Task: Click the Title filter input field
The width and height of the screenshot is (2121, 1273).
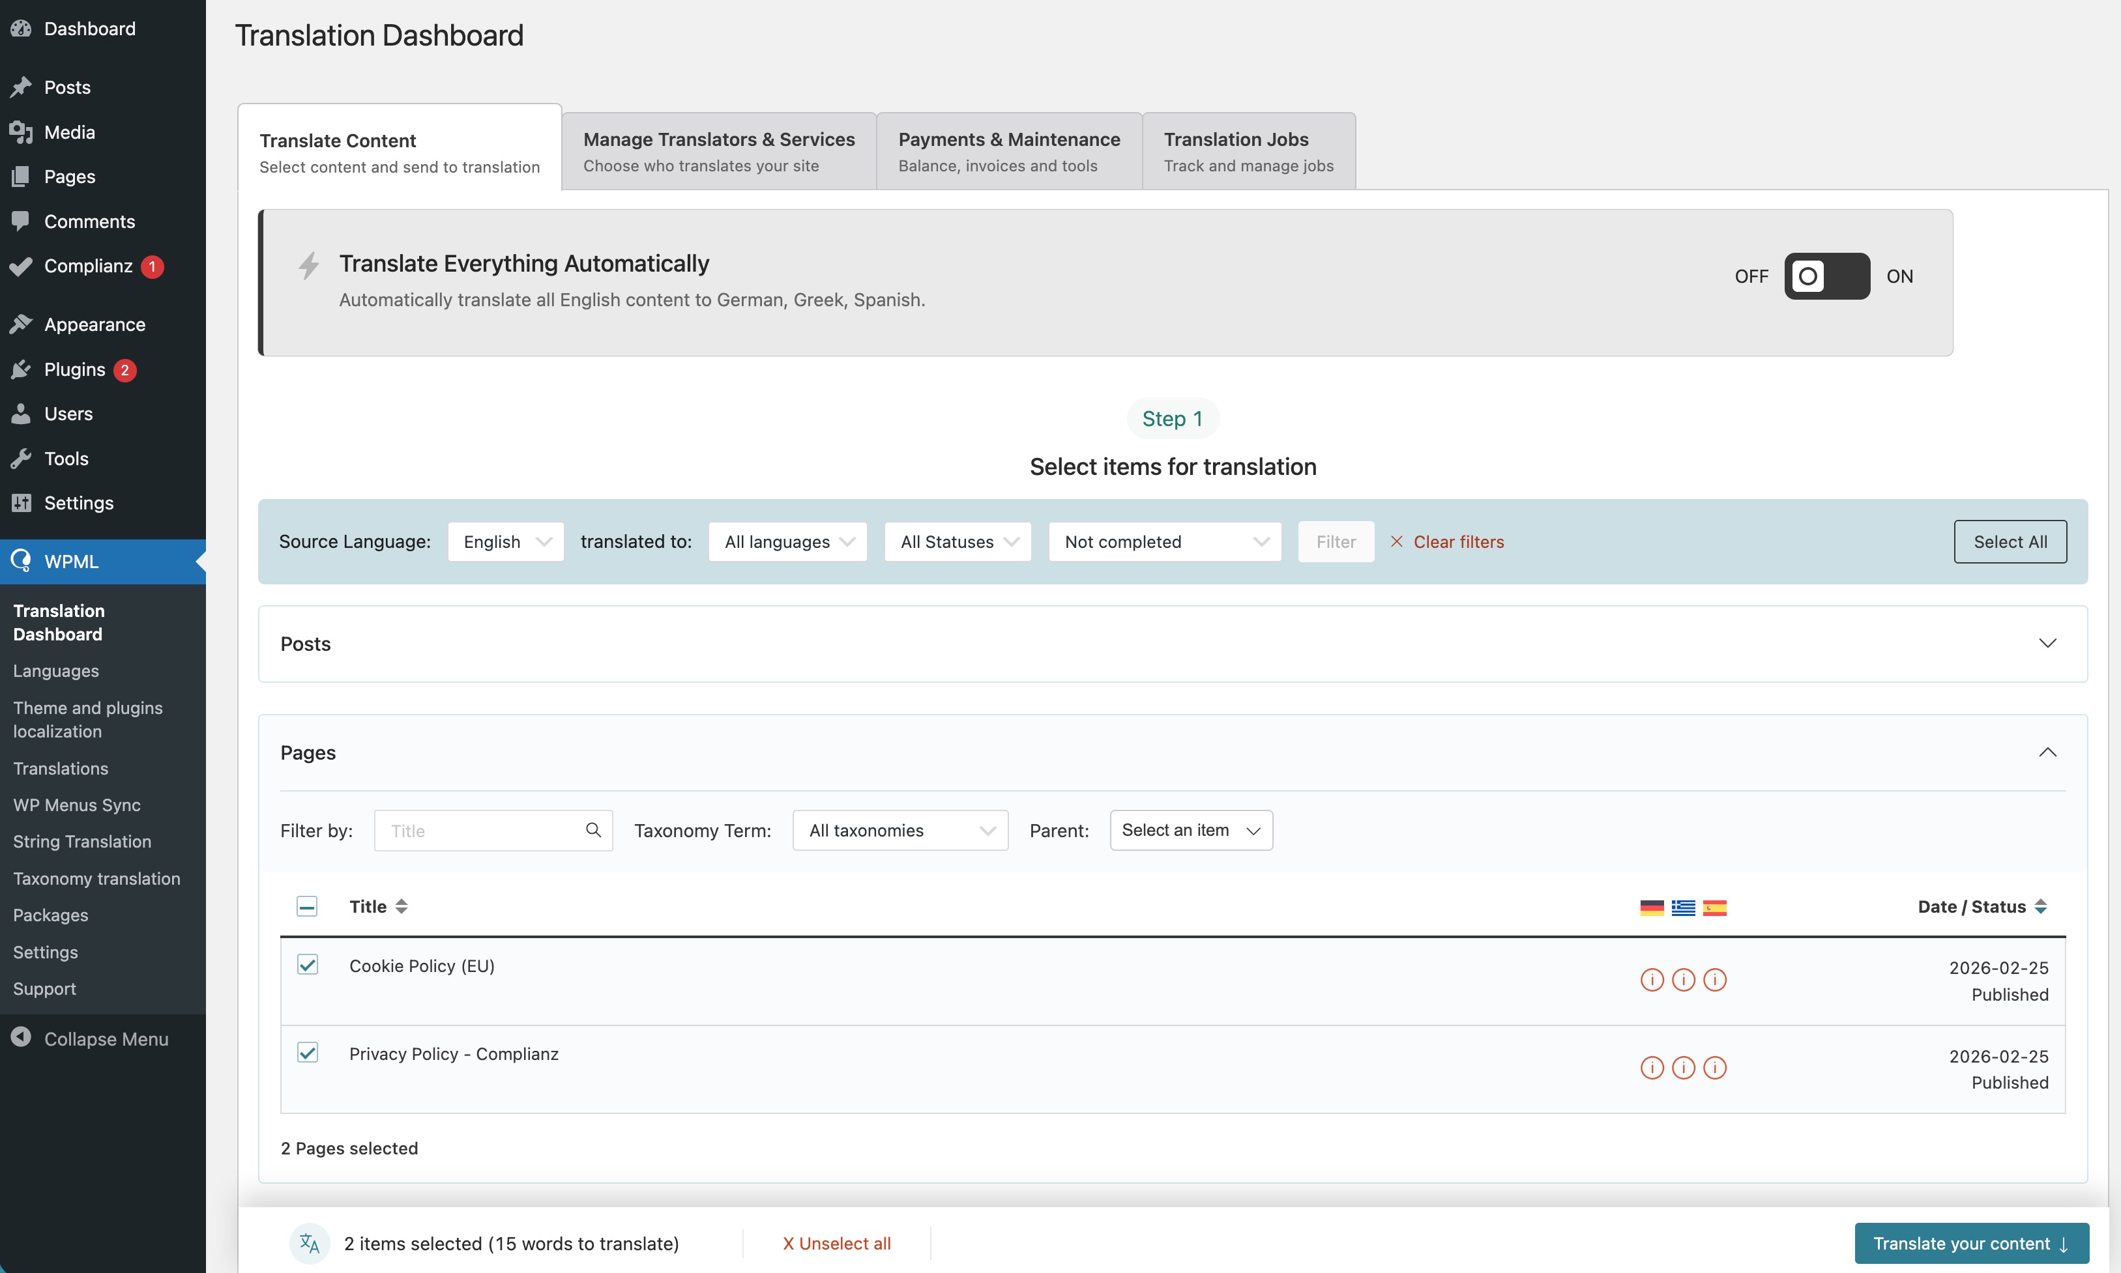Action: 480,831
